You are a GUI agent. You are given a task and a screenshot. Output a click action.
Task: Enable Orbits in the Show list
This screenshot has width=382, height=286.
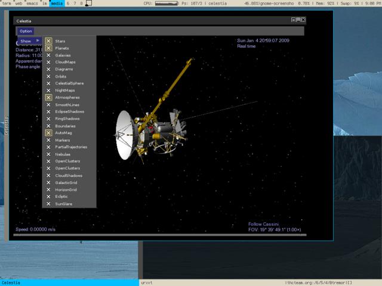pos(48,76)
